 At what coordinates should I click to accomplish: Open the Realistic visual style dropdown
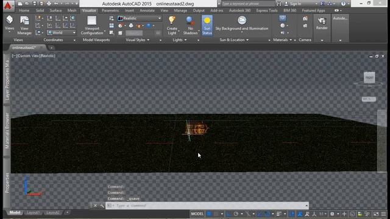(x=140, y=18)
